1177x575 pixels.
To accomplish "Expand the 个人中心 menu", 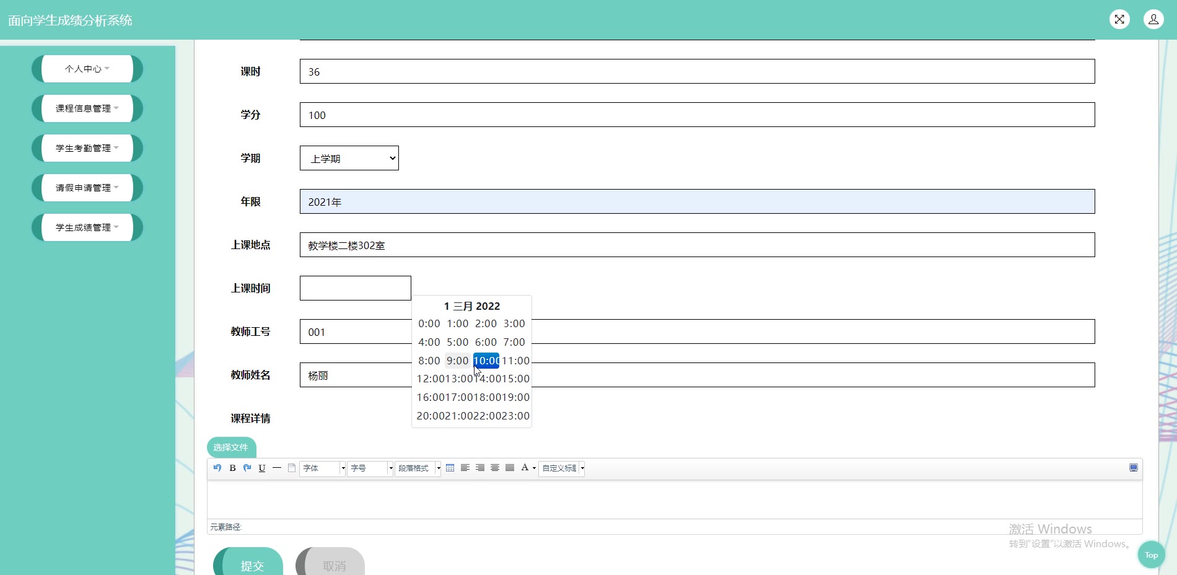I will [x=87, y=69].
